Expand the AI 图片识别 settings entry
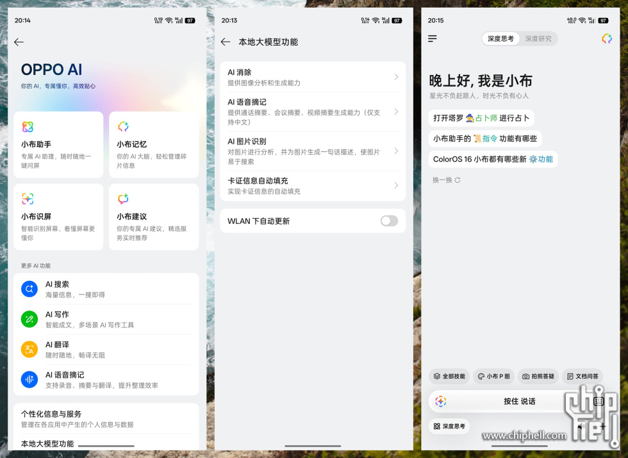The image size is (628, 458). [313, 152]
